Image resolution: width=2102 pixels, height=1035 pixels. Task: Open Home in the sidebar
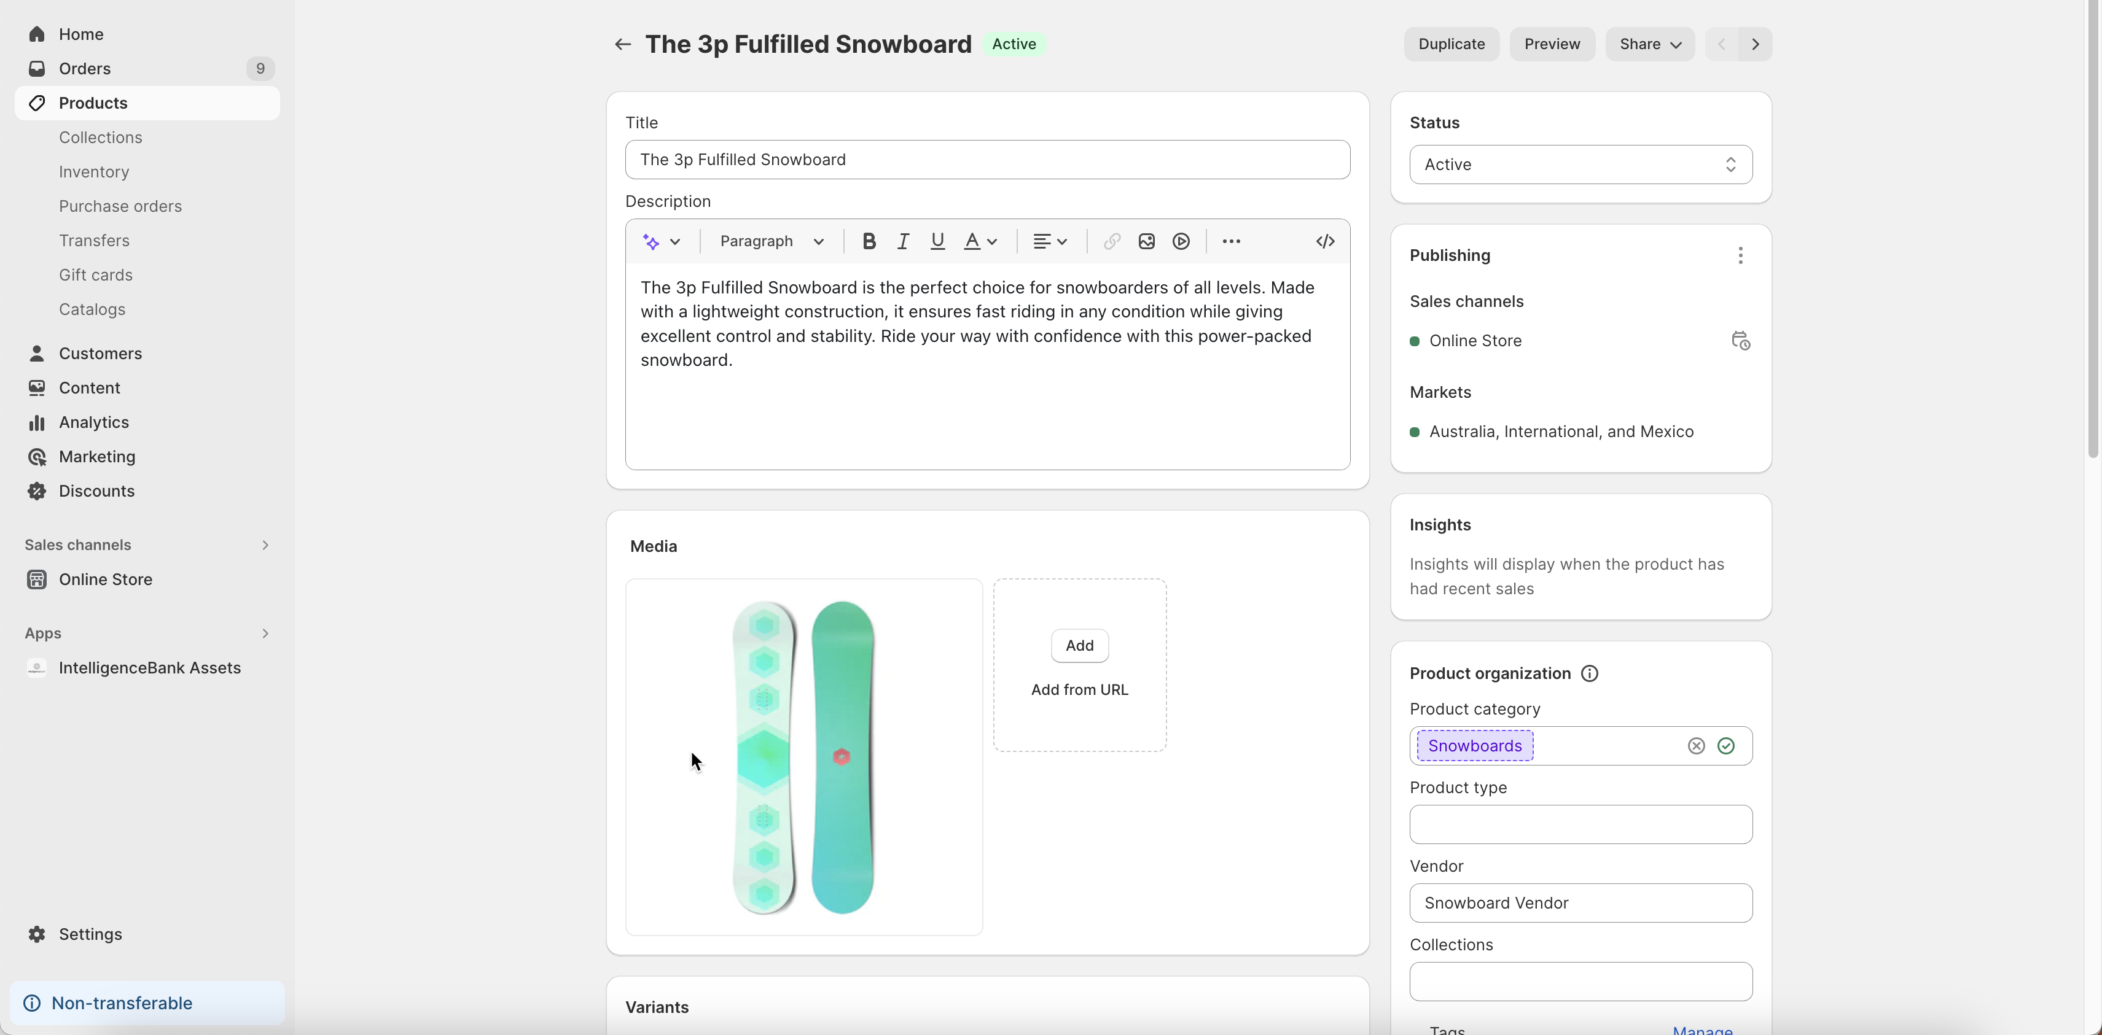147,34
